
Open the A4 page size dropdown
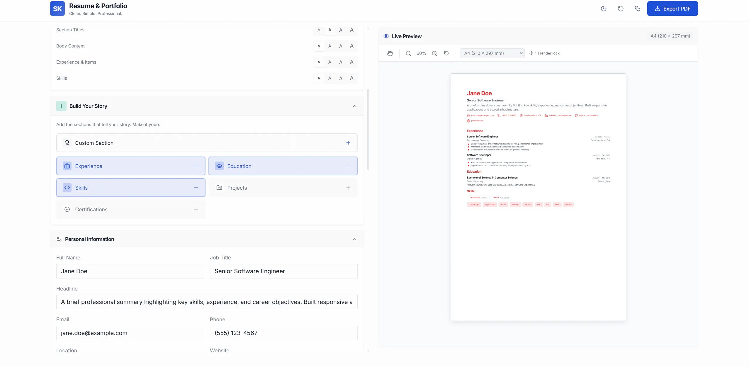(x=492, y=53)
